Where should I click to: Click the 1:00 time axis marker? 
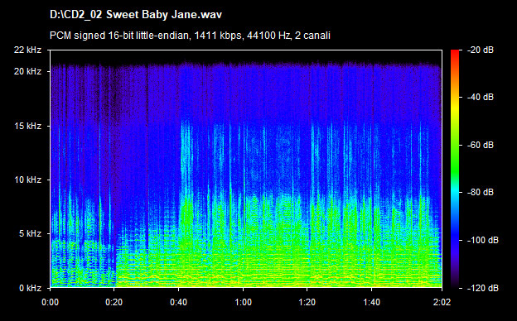(x=243, y=302)
